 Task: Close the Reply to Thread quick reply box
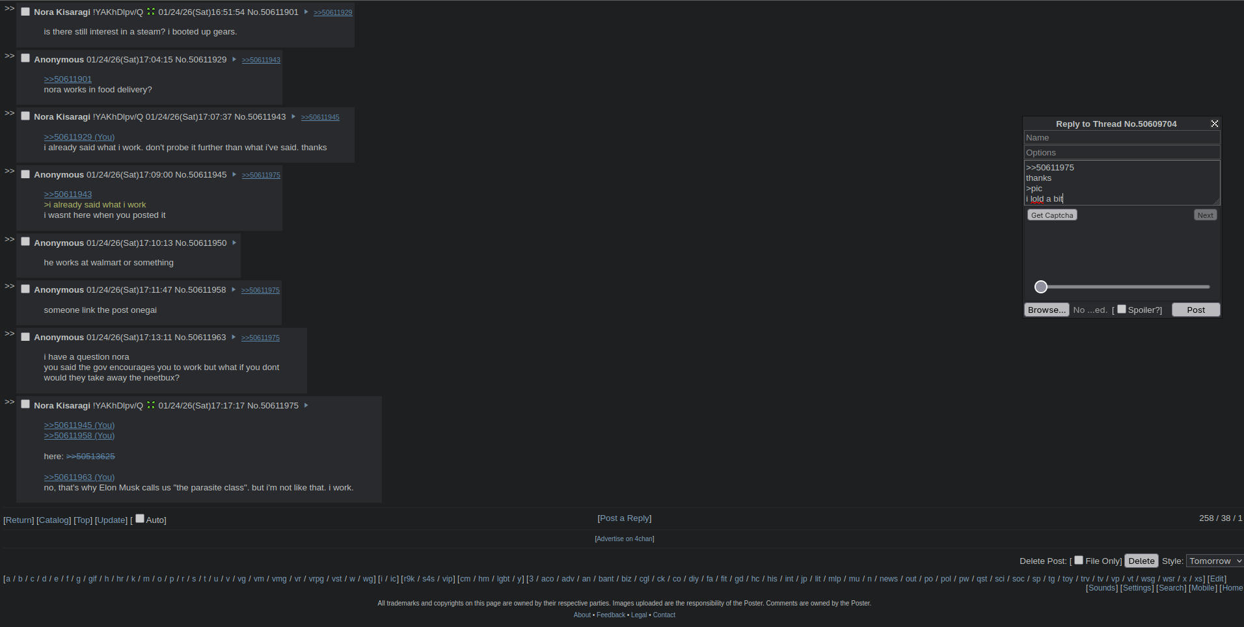coord(1214,124)
